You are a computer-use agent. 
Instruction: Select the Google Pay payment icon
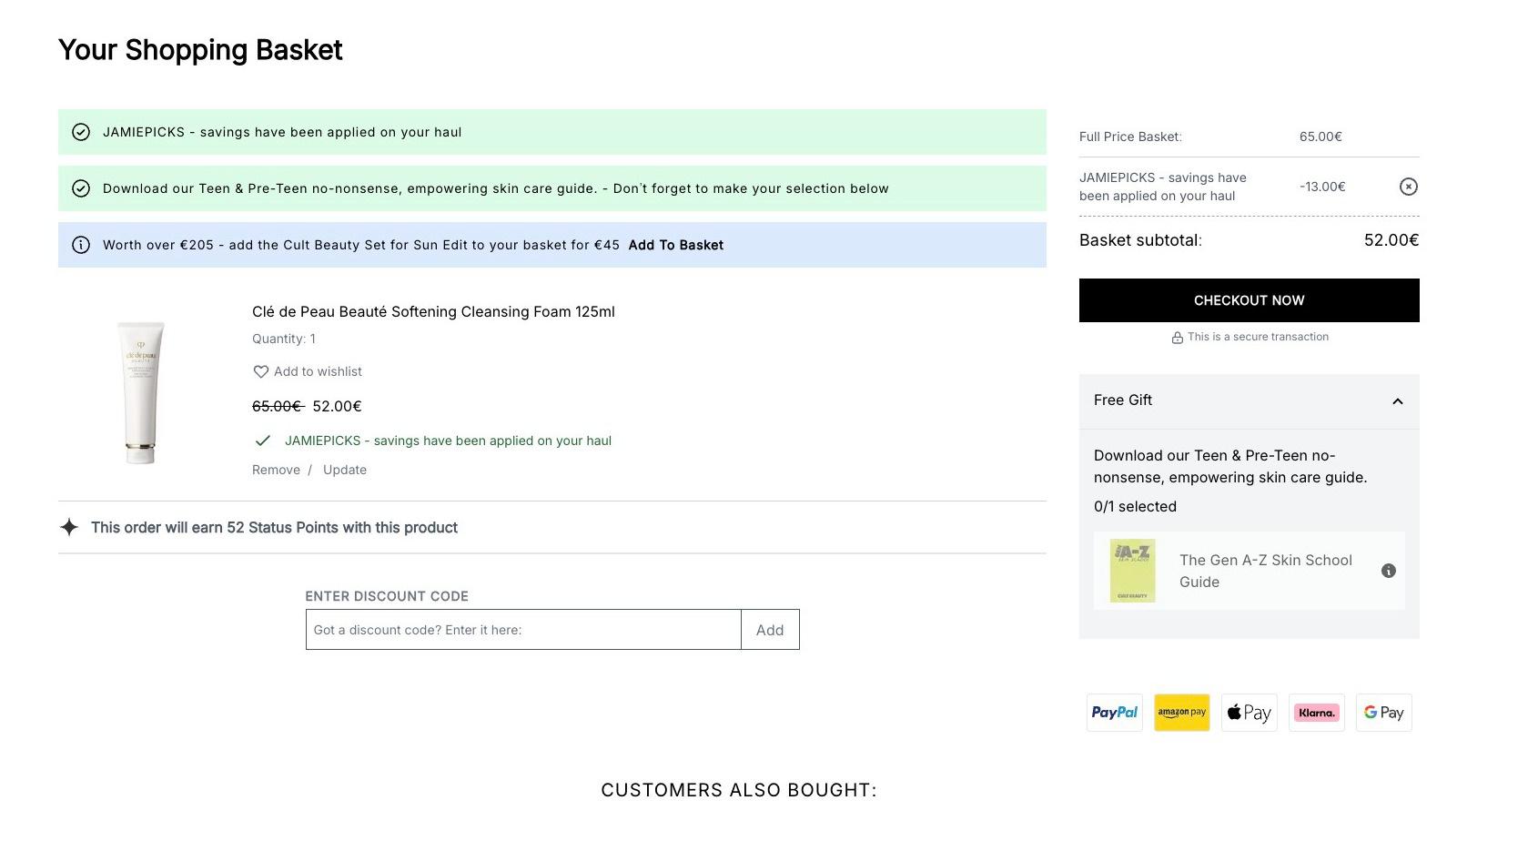tap(1384, 713)
